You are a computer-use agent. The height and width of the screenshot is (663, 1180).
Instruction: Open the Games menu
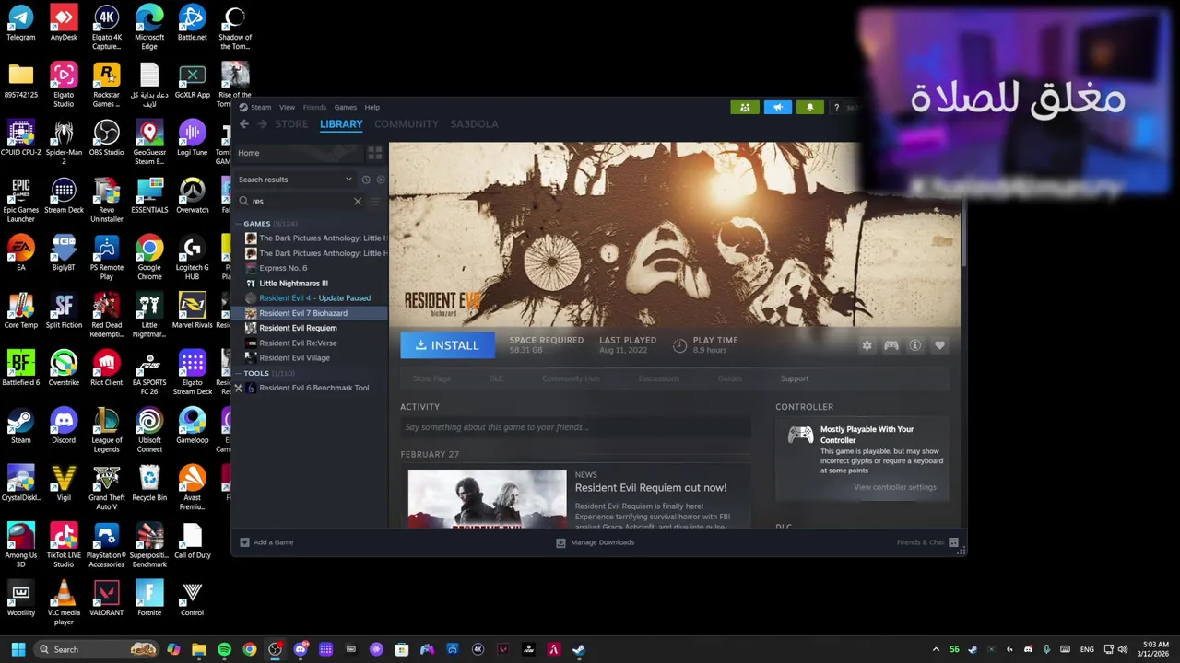point(345,108)
